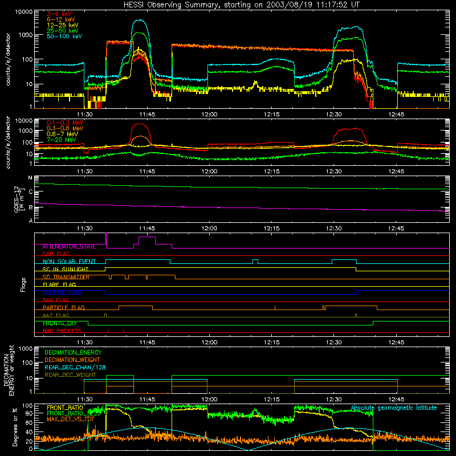The image size is (456, 456).
Task: Click the 11:45 tick label under Flags panel
Action: 147,343
